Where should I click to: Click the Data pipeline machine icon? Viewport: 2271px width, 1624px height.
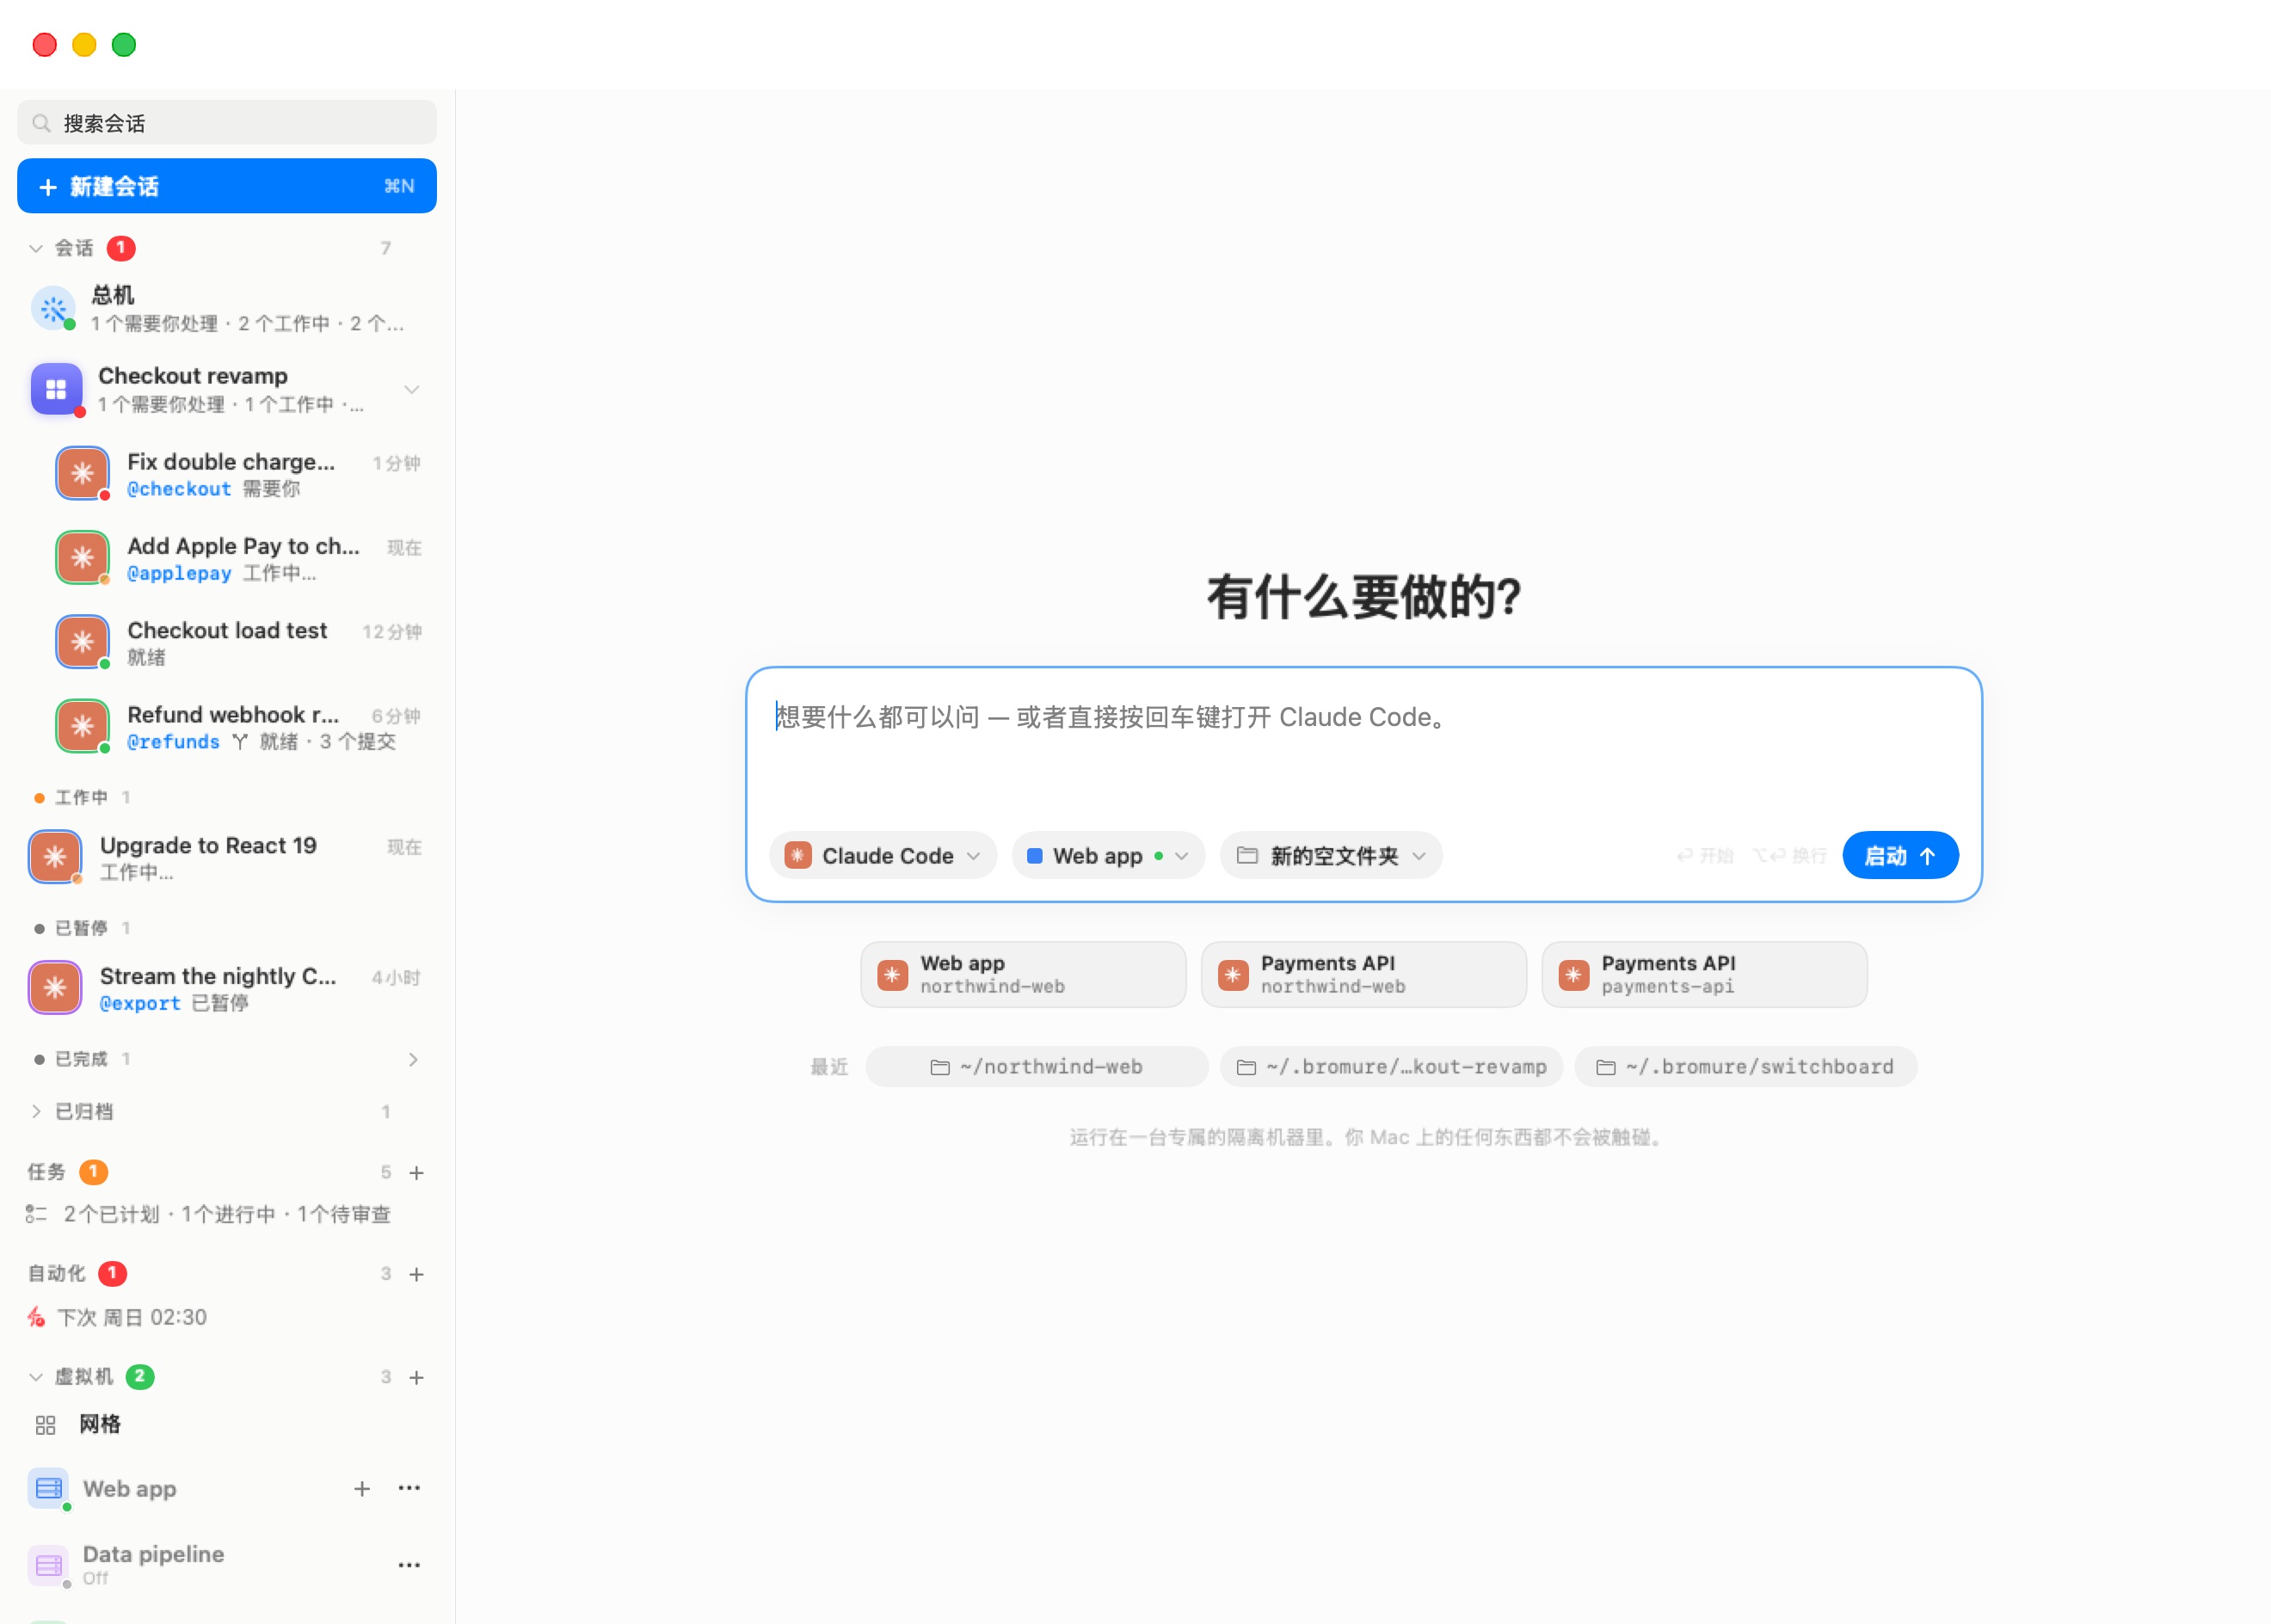tap(48, 1566)
